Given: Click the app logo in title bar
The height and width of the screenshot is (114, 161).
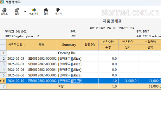Looking at the screenshot, I should point(2,2).
